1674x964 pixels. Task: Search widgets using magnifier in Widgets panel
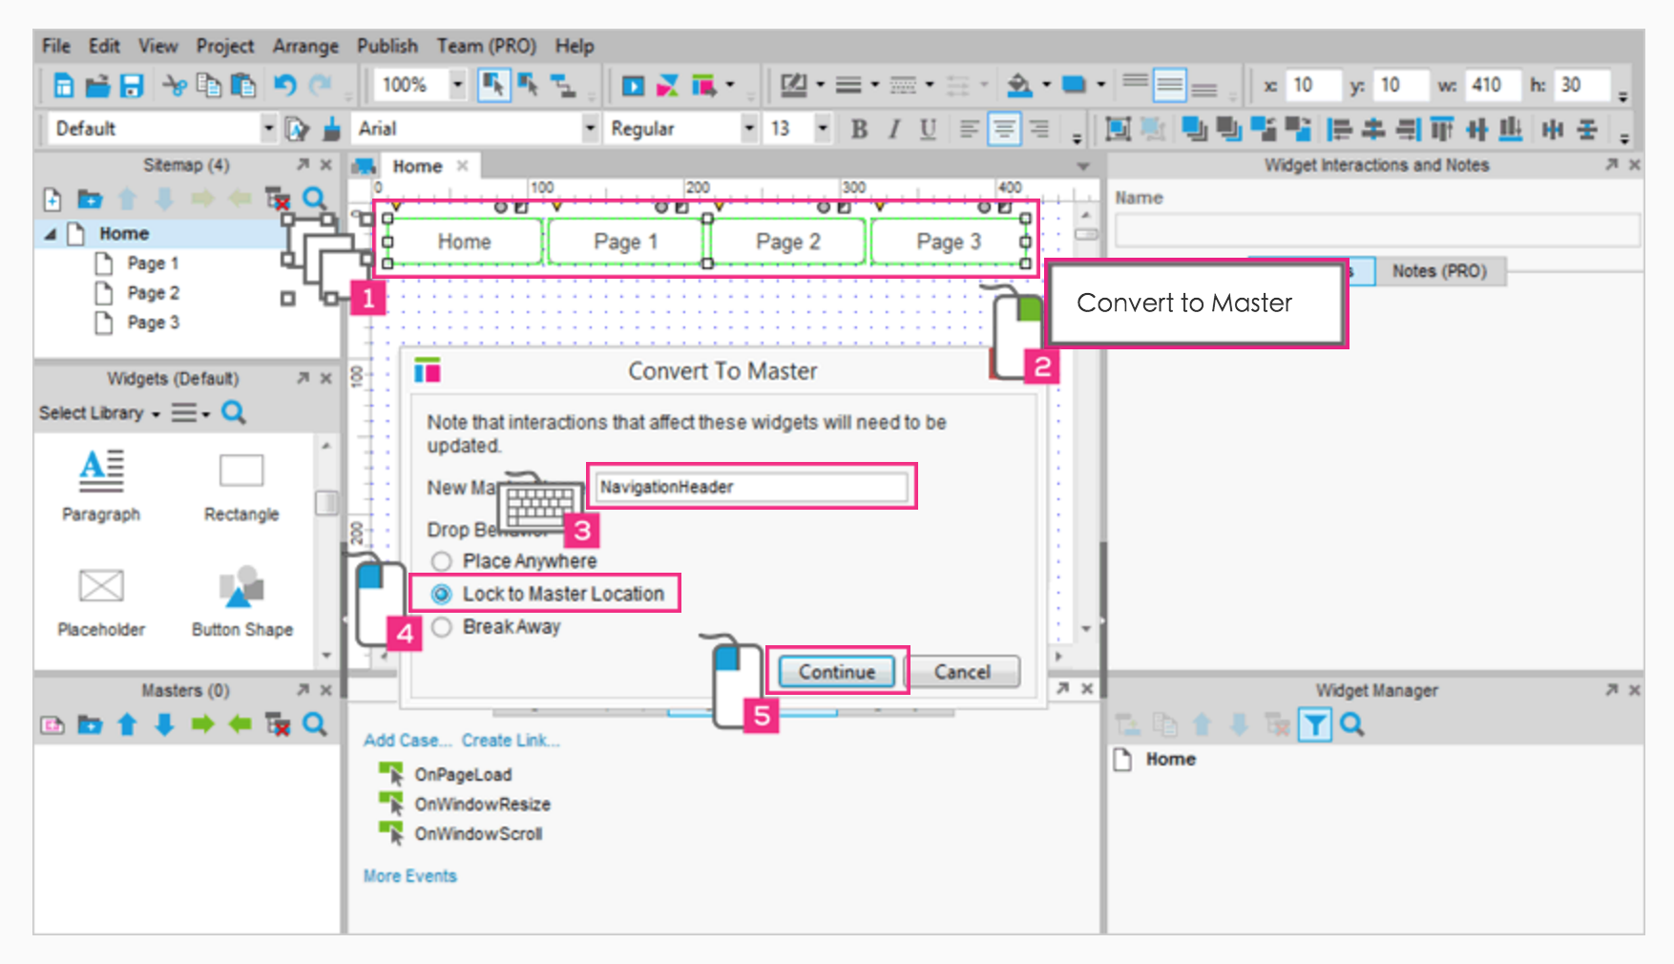pyautogui.click(x=233, y=412)
